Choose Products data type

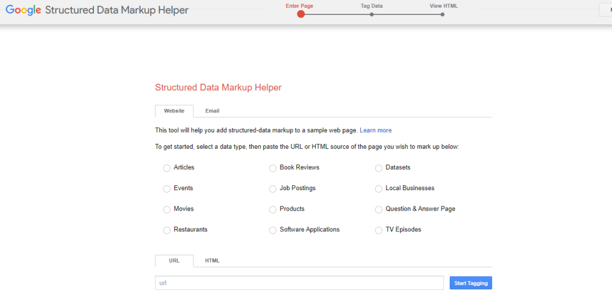click(x=273, y=209)
